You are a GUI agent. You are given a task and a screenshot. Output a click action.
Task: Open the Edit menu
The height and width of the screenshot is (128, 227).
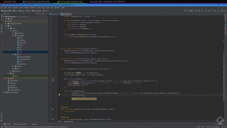coord(6,7)
